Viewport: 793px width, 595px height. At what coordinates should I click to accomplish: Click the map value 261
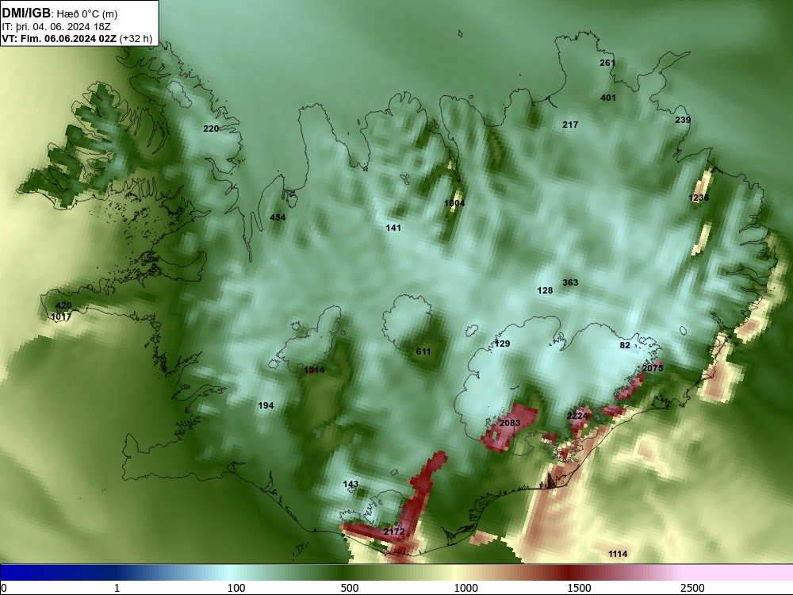(x=607, y=63)
